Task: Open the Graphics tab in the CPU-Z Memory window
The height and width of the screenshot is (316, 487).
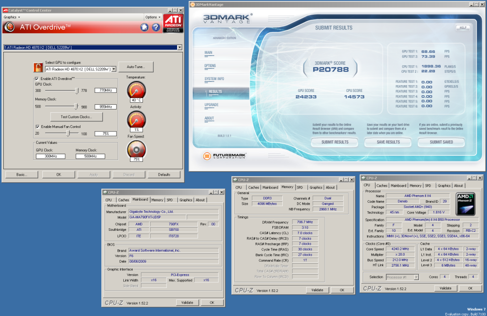Action: pyautogui.click(x=316, y=188)
